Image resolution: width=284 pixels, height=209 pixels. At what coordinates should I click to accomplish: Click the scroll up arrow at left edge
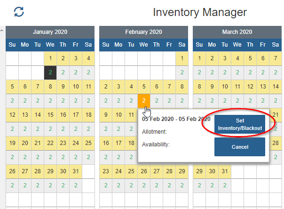[2, 30]
